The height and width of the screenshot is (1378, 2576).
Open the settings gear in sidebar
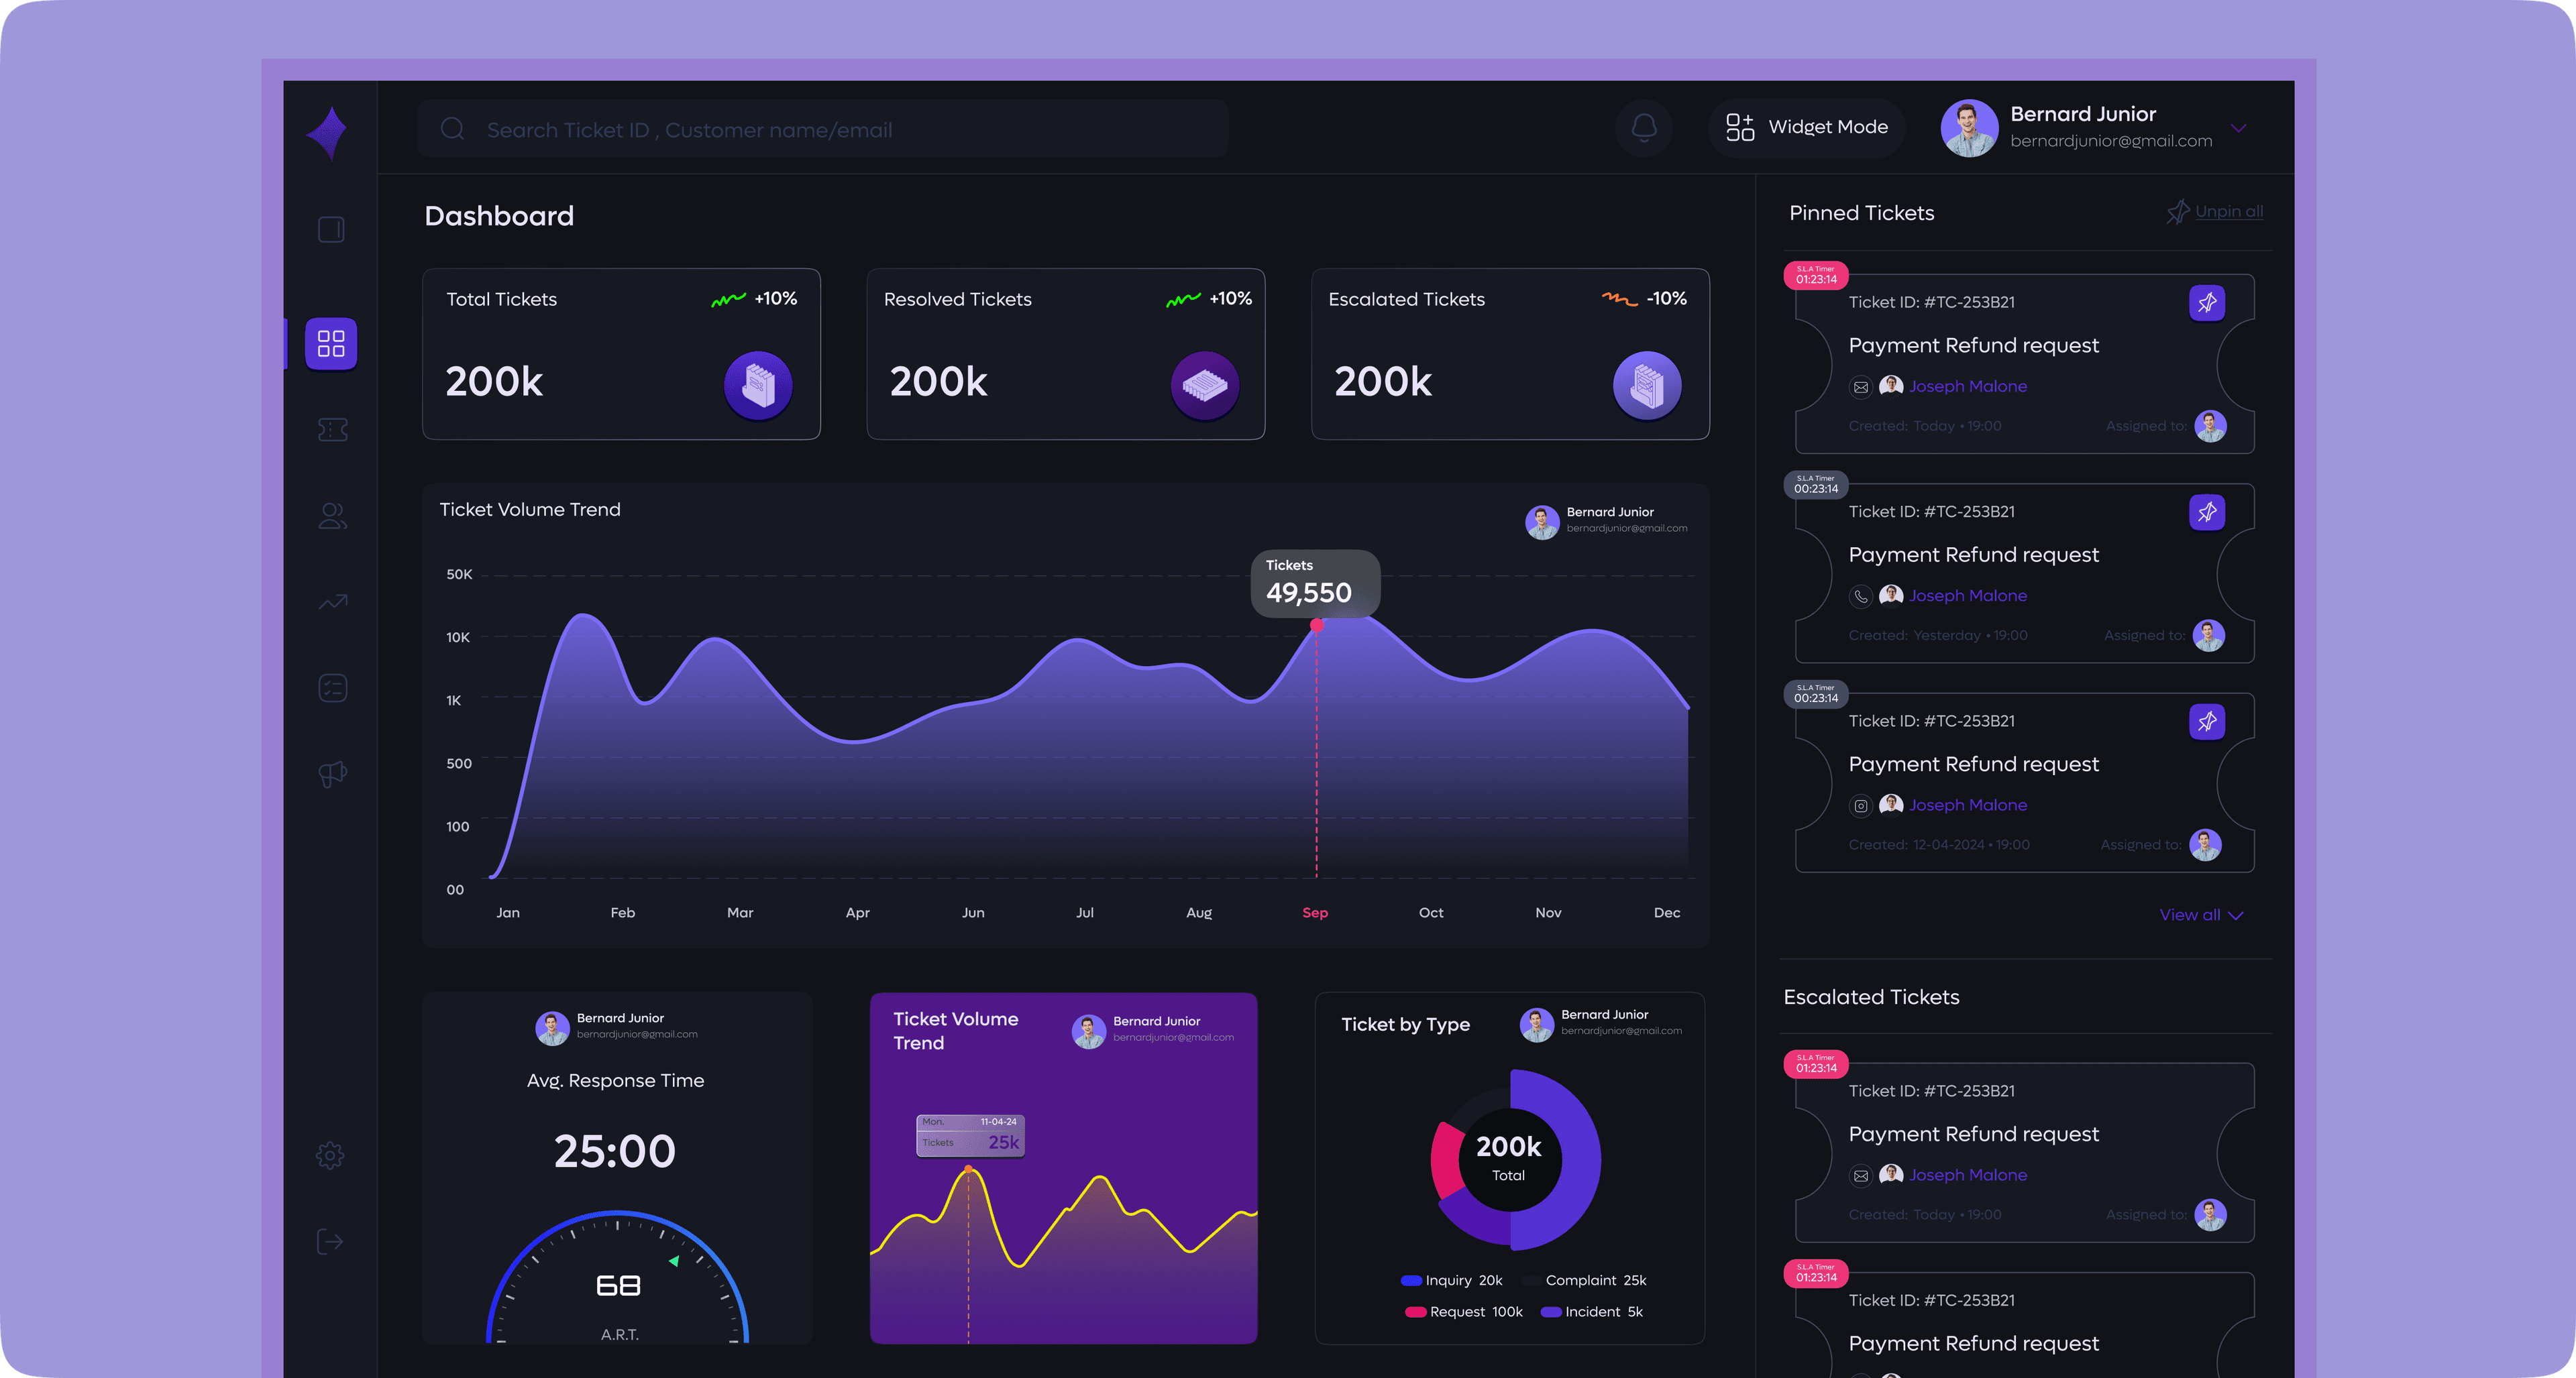(x=330, y=1155)
